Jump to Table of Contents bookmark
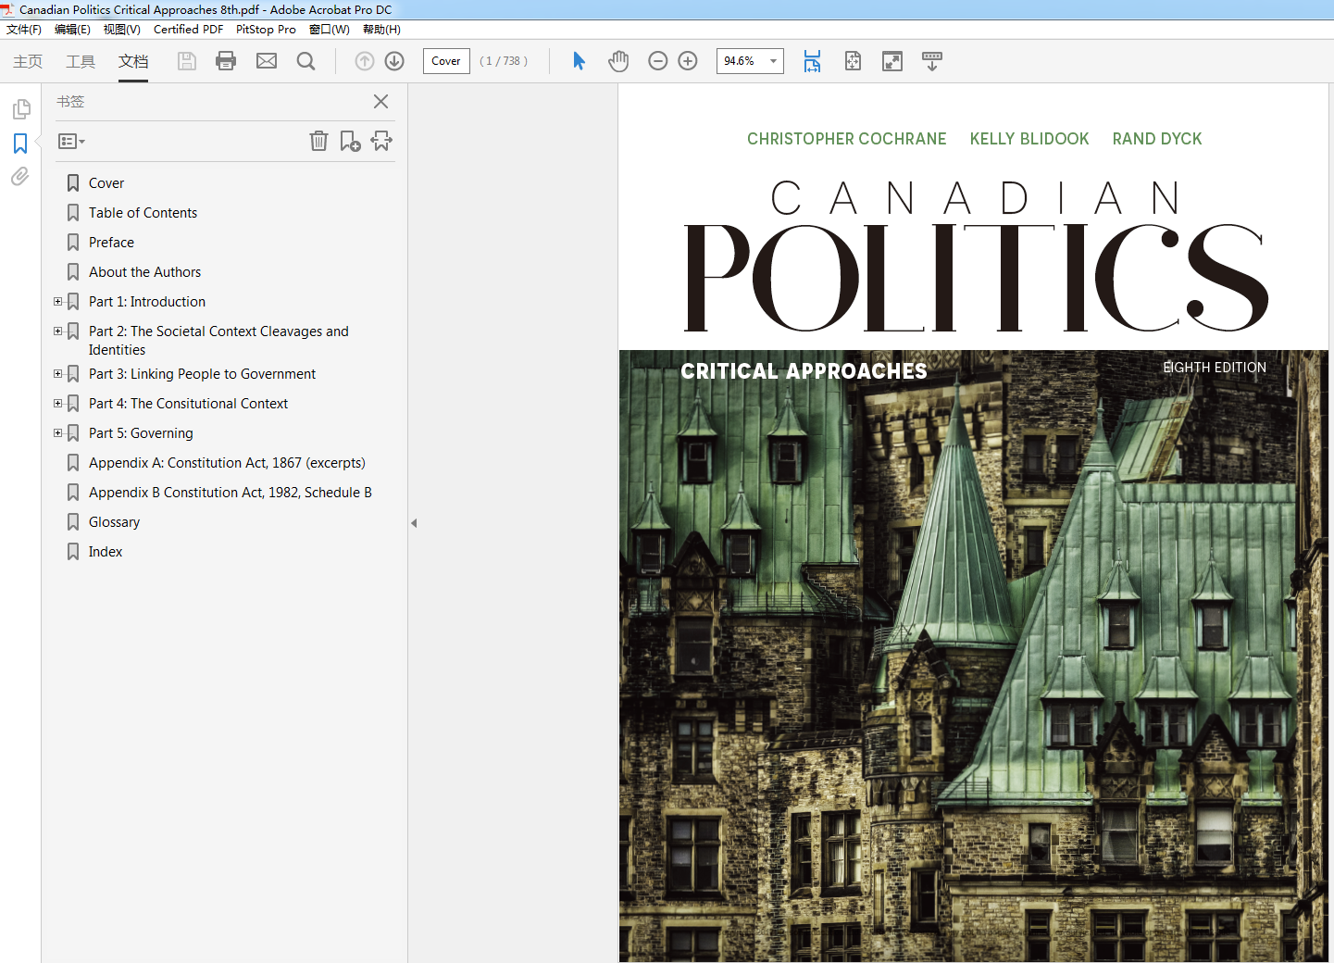 coord(143,213)
